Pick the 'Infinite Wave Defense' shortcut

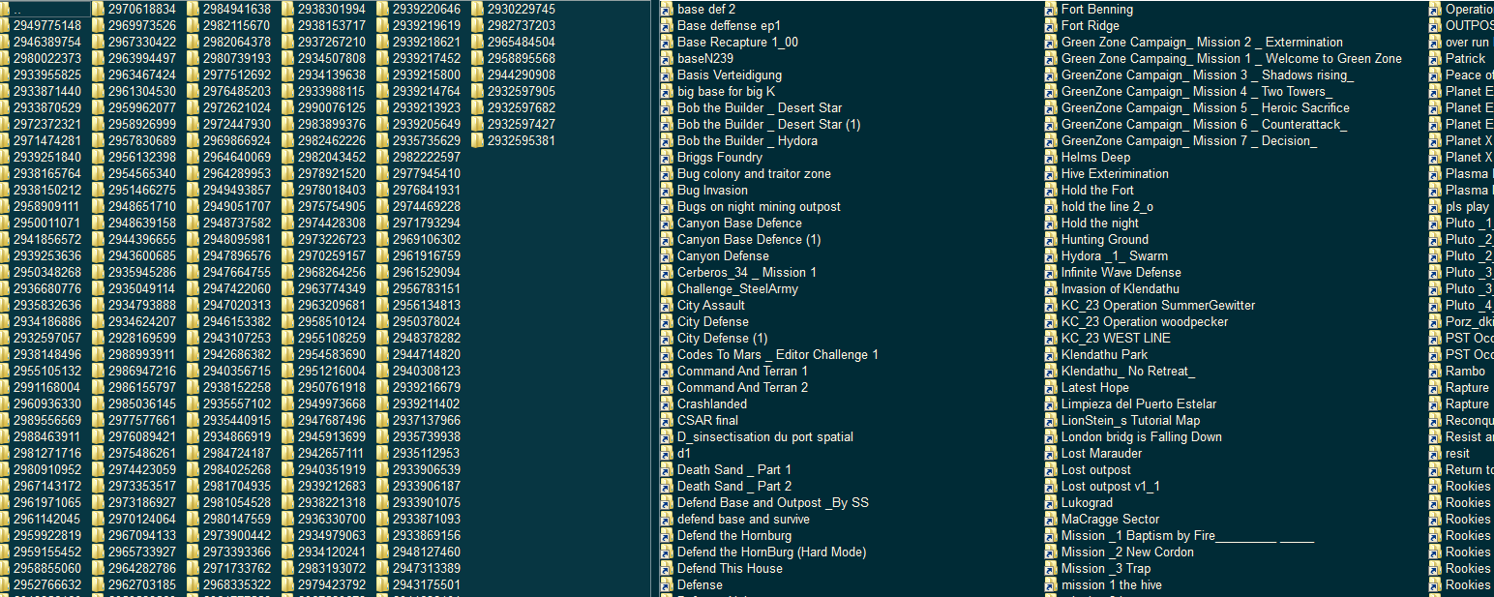pyautogui.click(x=1120, y=272)
